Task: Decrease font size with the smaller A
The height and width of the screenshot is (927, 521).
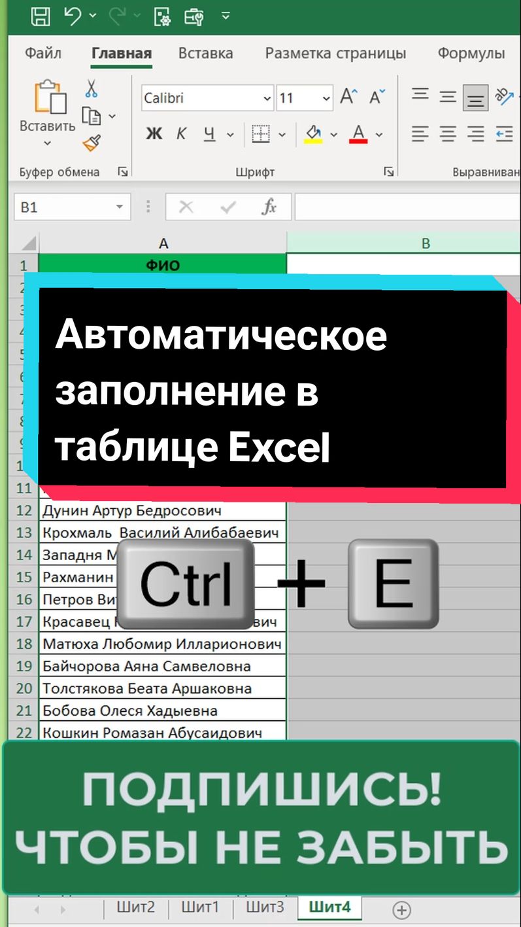Action: pyautogui.click(x=377, y=98)
